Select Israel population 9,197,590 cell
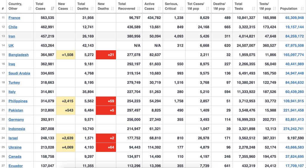Viewport: 306px width, 168px height. click(x=292, y=138)
